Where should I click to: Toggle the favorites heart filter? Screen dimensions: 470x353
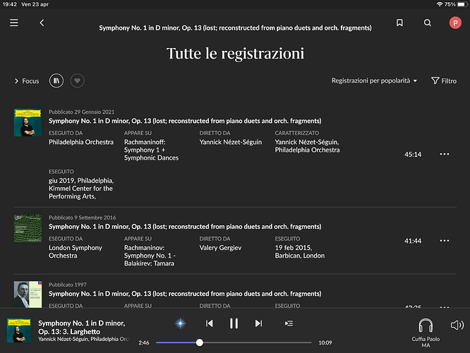[x=78, y=80]
